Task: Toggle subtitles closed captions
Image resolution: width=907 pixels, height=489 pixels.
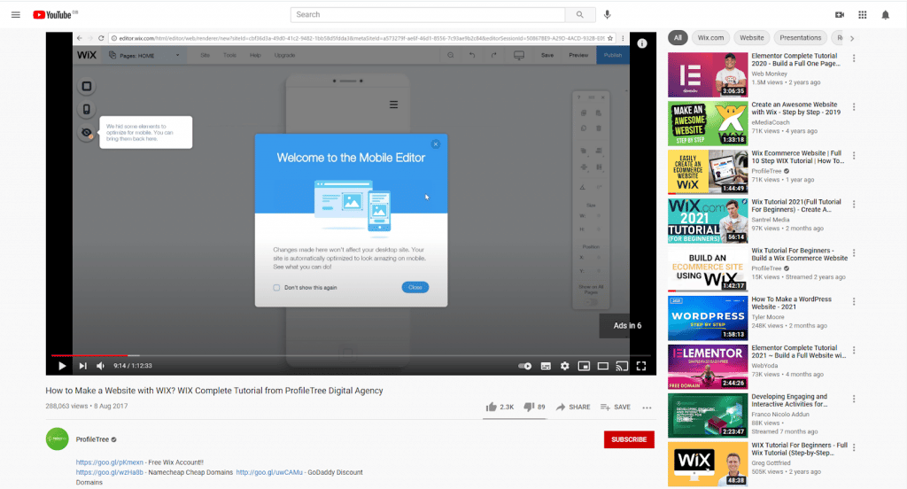Action: (x=546, y=366)
